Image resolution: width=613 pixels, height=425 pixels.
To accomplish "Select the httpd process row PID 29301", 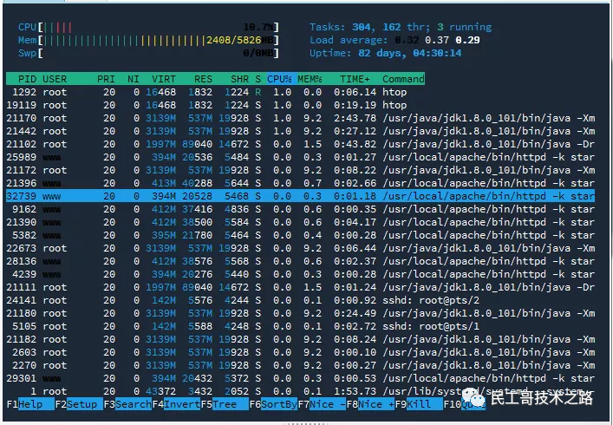I will pos(300,378).
